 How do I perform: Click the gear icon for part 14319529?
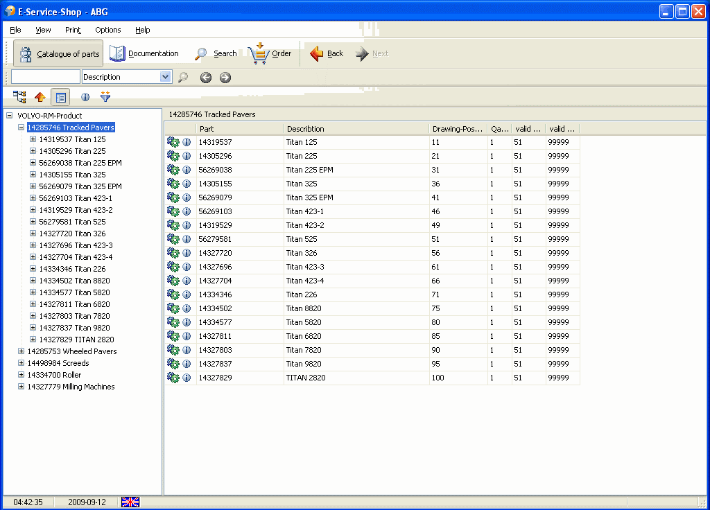tap(173, 225)
